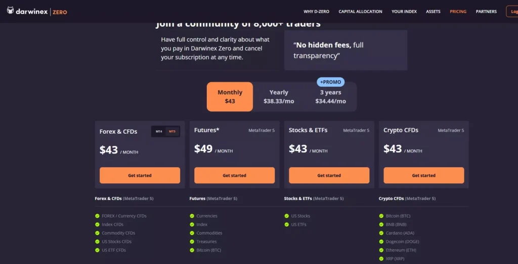Click the checkmark beside Ethereum (ETH)

[381, 250]
